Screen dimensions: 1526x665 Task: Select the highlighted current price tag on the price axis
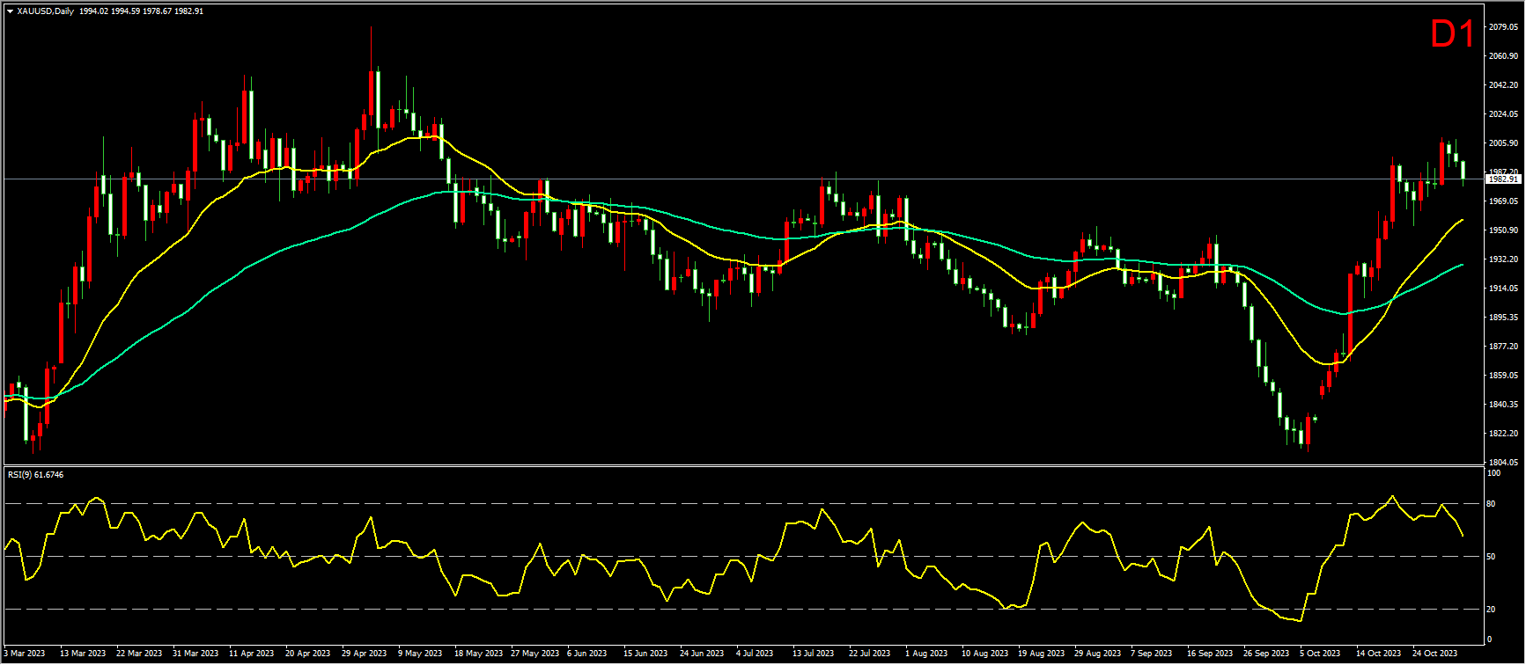[1502, 179]
